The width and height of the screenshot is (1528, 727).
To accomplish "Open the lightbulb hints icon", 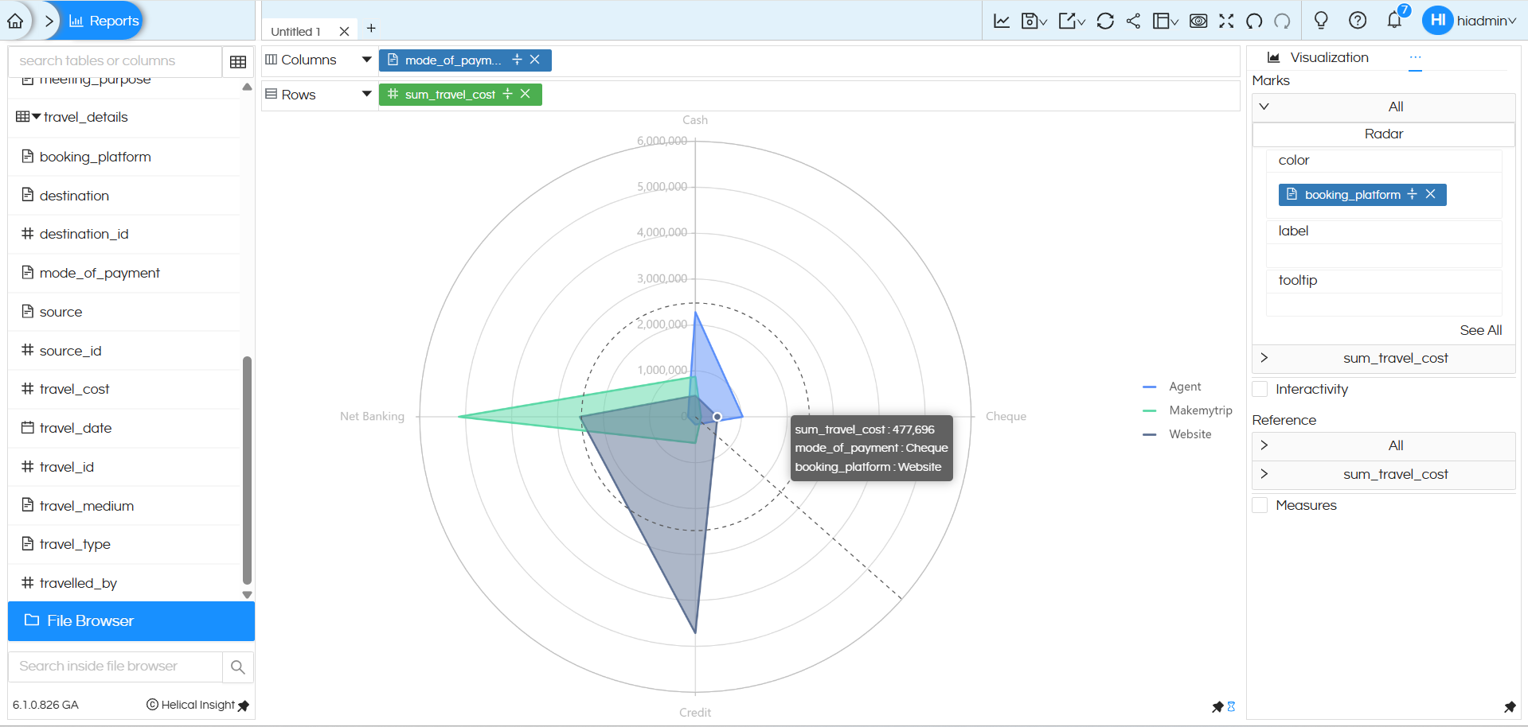I will click(x=1321, y=21).
